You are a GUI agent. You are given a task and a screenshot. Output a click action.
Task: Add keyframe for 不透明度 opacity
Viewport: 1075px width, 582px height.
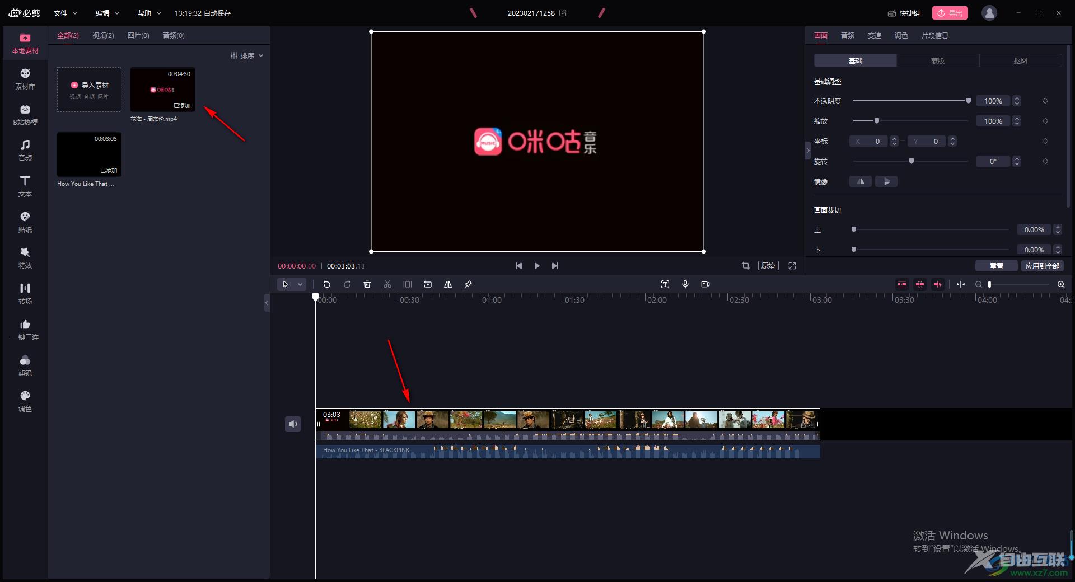coord(1045,101)
